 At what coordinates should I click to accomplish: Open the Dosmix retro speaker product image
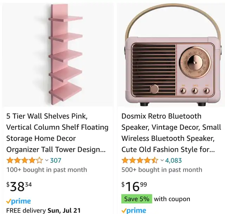171,55
